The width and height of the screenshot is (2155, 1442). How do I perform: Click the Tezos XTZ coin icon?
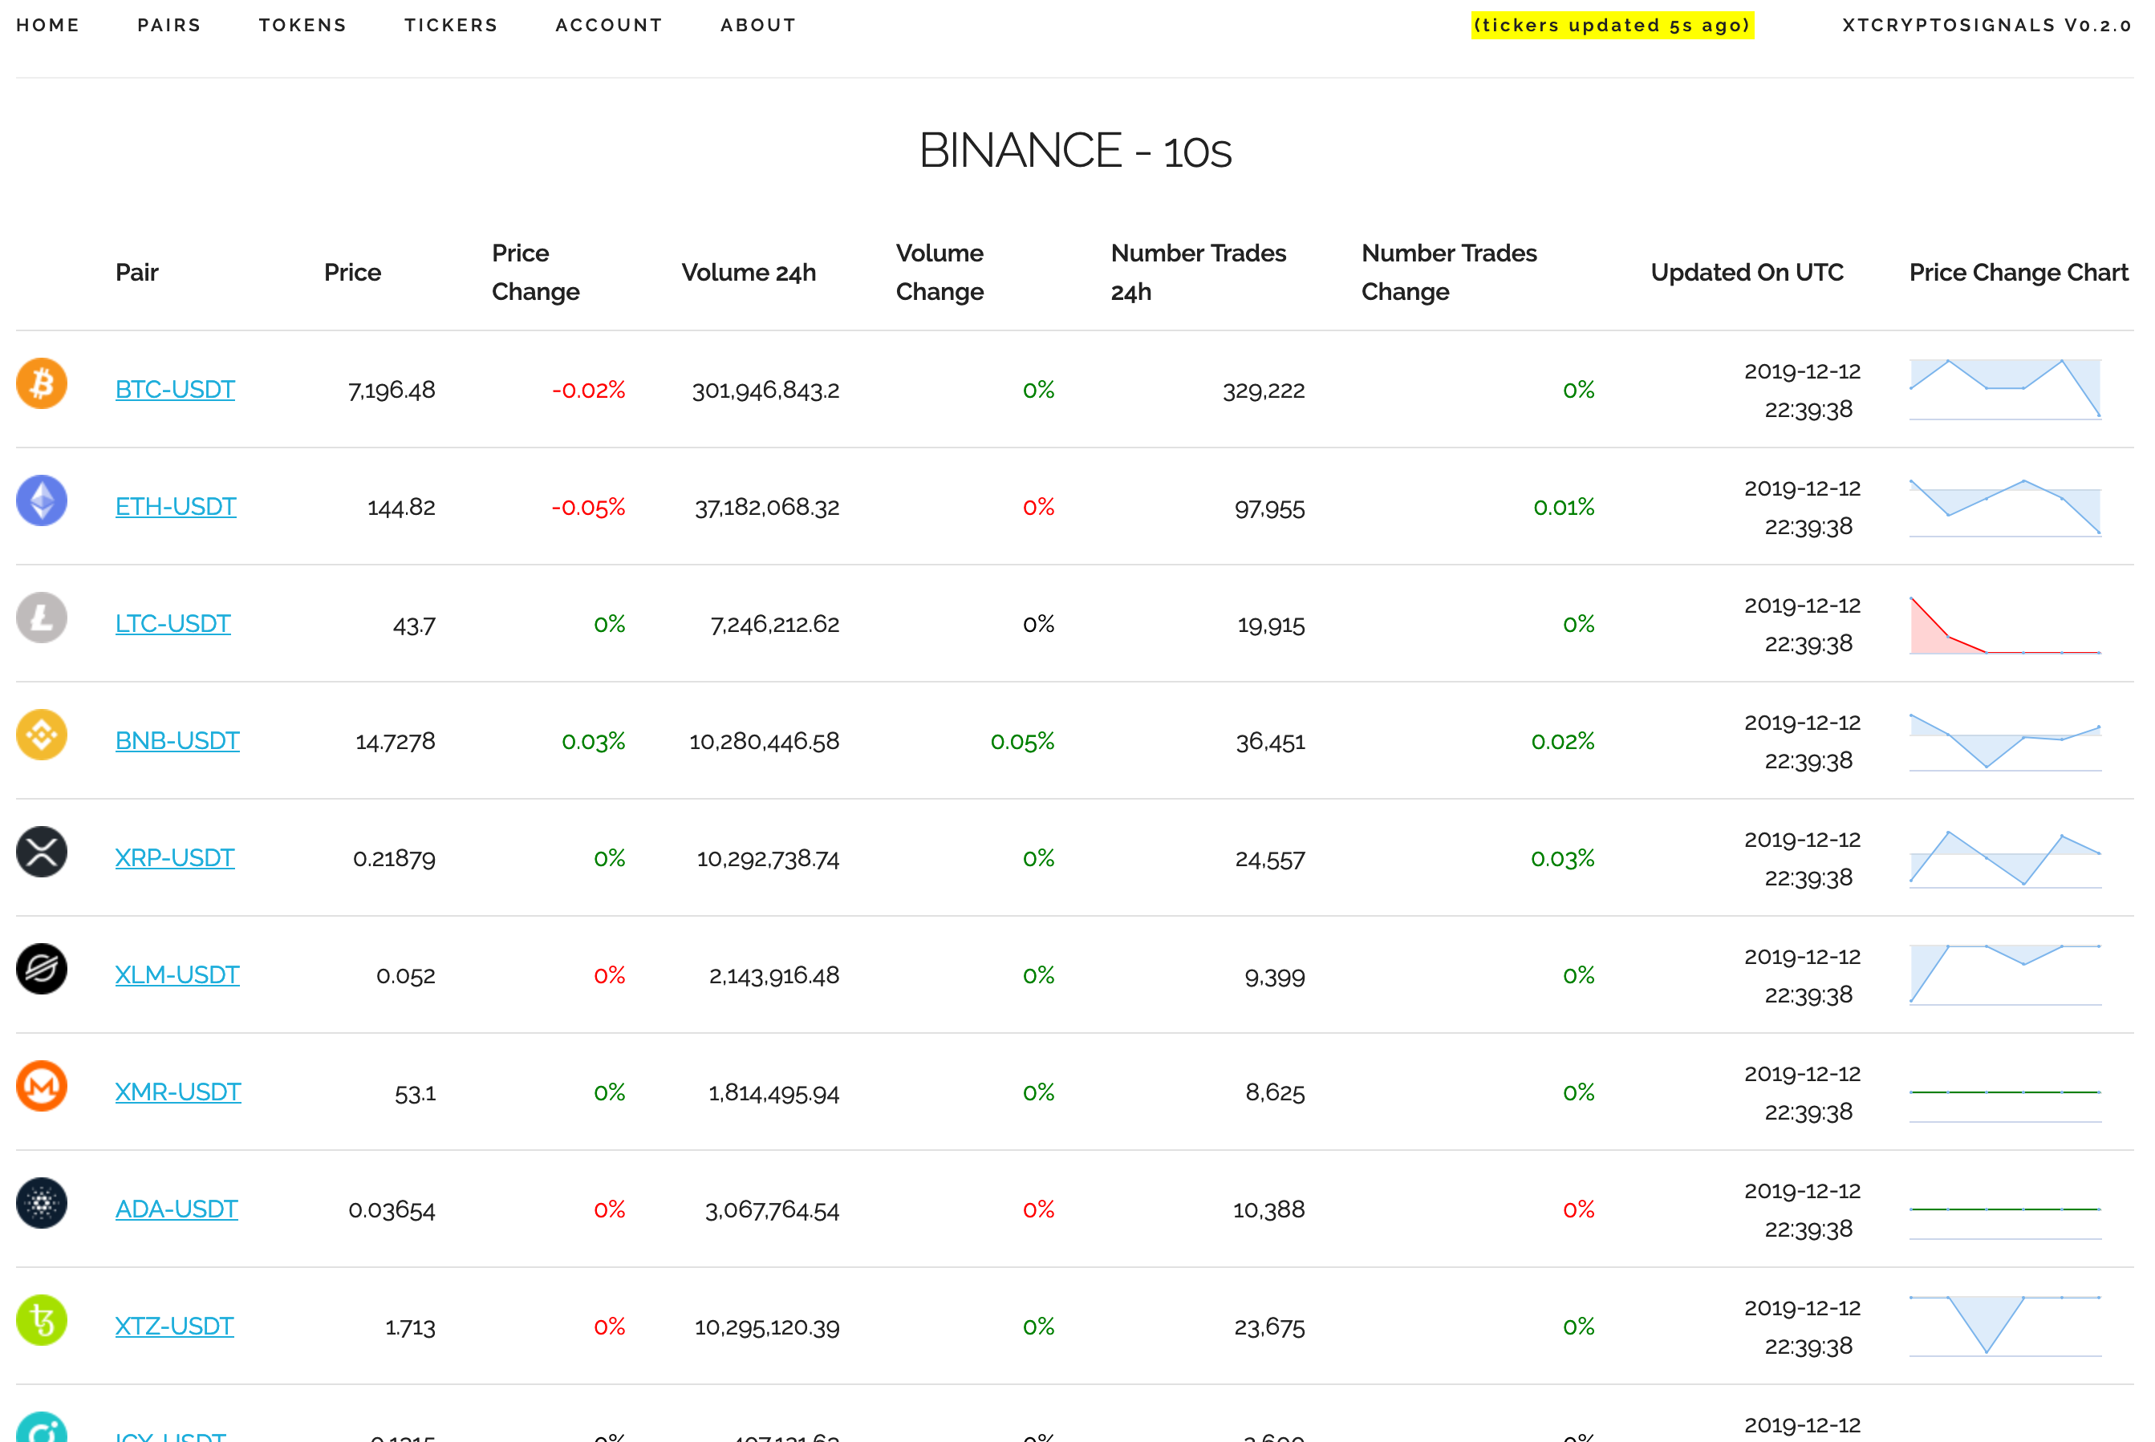[42, 1321]
